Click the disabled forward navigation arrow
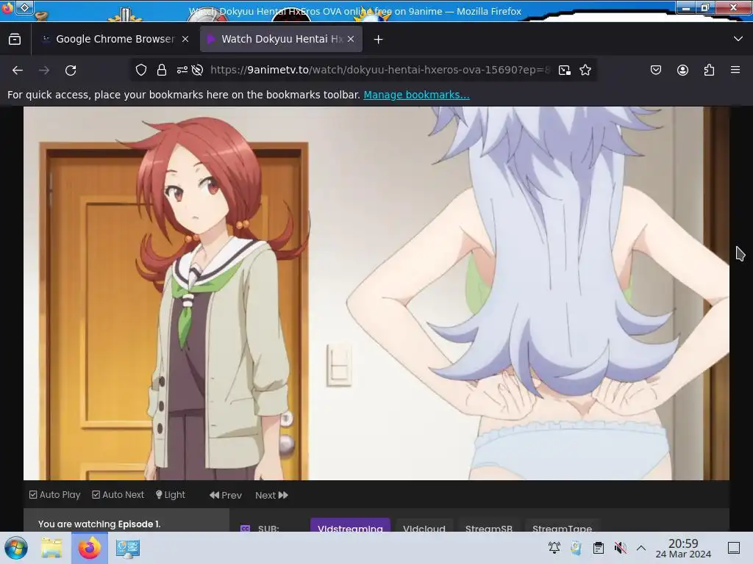Screen dimensions: 753x564 [44, 70]
